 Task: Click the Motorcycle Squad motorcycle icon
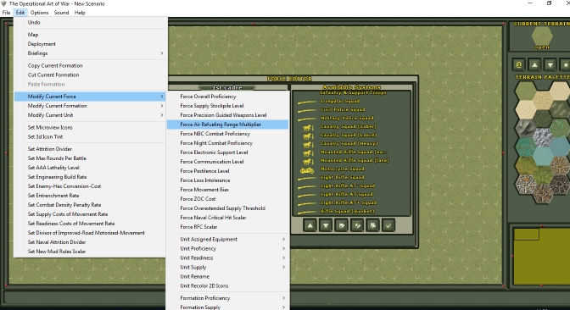click(x=307, y=169)
